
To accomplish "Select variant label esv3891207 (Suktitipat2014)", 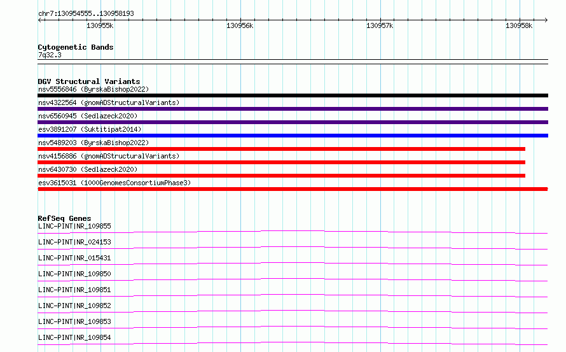I will click(90, 129).
